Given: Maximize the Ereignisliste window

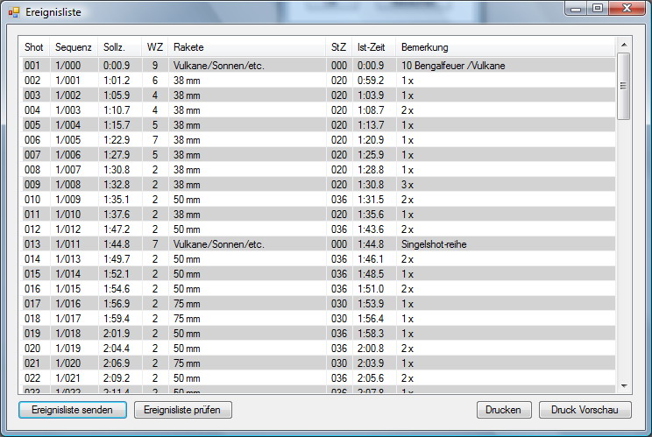Looking at the screenshot, I should 597,8.
